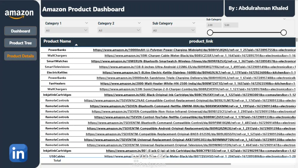The image size is (298, 168).
Task: Open the Category 2 All dropdown
Action: coord(119,30)
